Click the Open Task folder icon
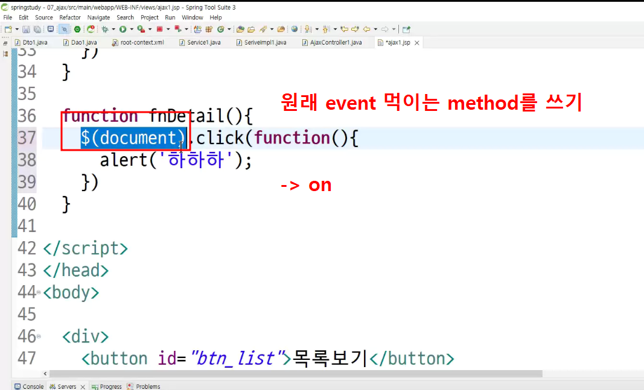 (251, 29)
